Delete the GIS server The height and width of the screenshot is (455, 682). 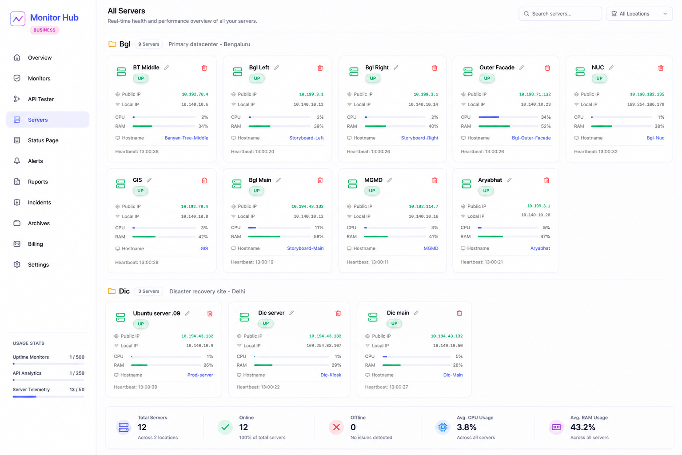pos(204,180)
